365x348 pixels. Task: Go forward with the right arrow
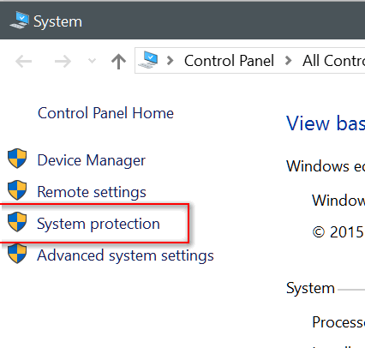63,61
